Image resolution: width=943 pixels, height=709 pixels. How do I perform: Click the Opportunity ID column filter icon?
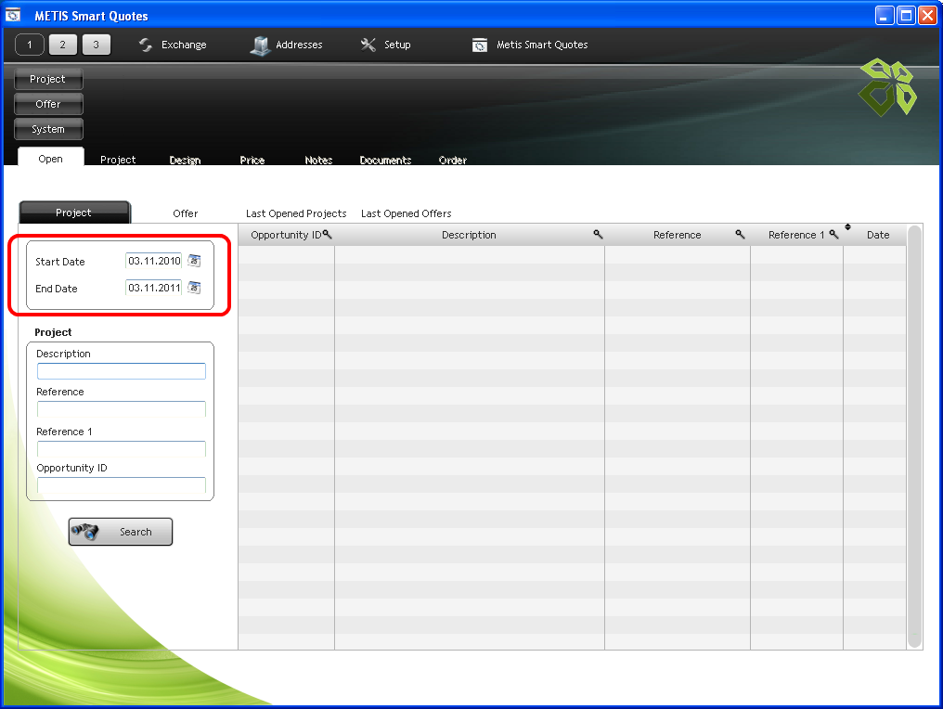coord(327,235)
